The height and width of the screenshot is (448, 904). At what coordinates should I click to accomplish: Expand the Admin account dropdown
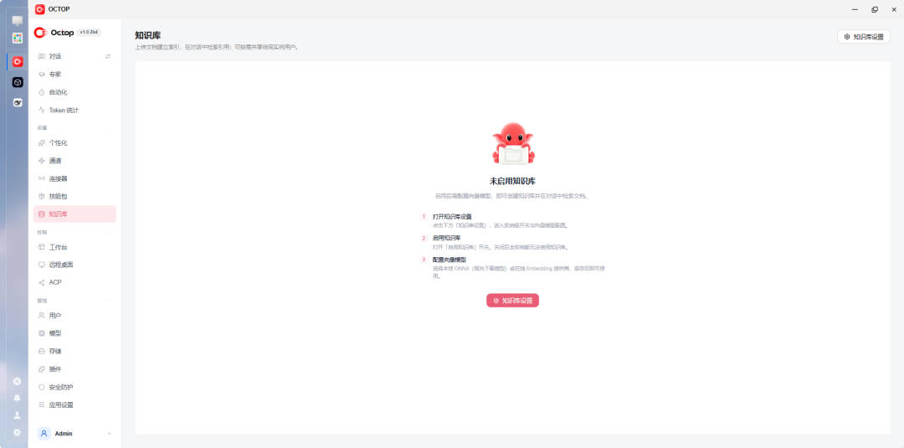pos(110,434)
